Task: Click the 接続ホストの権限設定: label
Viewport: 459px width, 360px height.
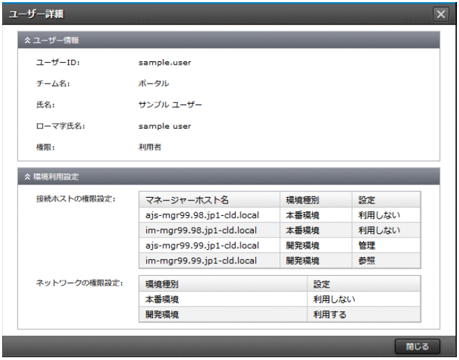Action: pos(76,199)
